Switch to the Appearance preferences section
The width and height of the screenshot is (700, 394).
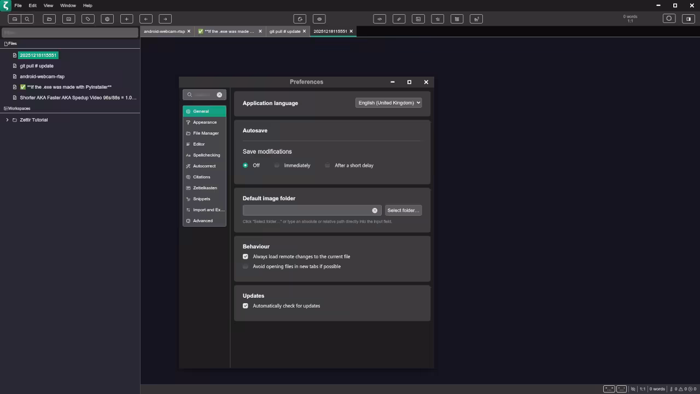pyautogui.click(x=205, y=122)
